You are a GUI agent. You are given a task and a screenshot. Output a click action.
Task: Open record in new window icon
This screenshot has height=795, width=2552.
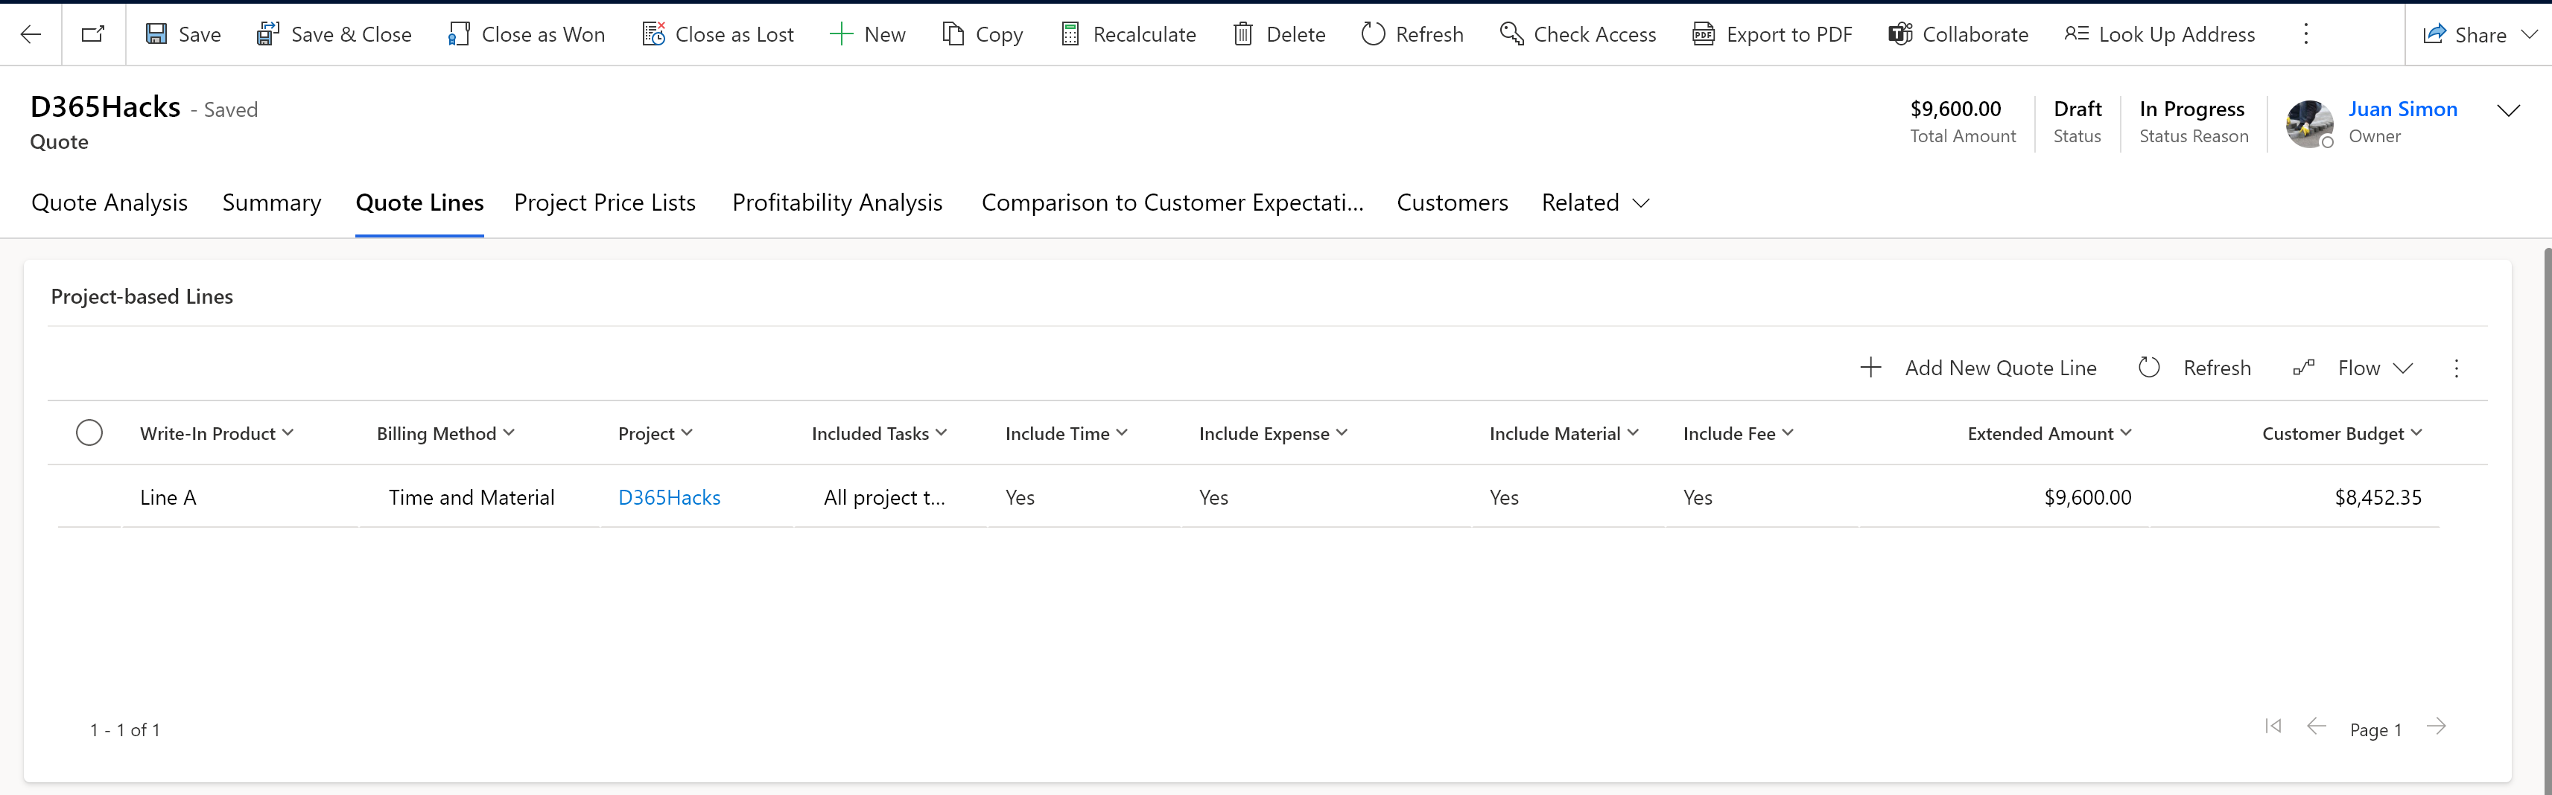click(93, 35)
